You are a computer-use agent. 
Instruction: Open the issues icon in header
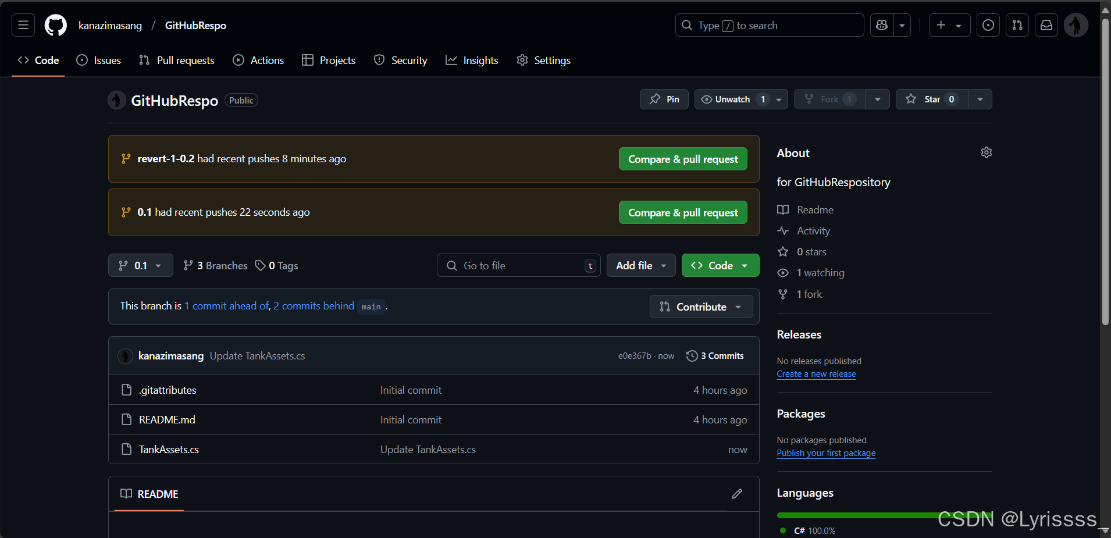pyautogui.click(x=988, y=25)
